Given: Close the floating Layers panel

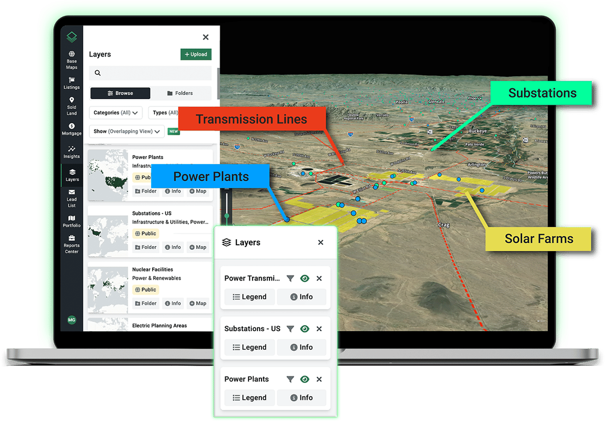Looking at the screenshot, I should (321, 242).
